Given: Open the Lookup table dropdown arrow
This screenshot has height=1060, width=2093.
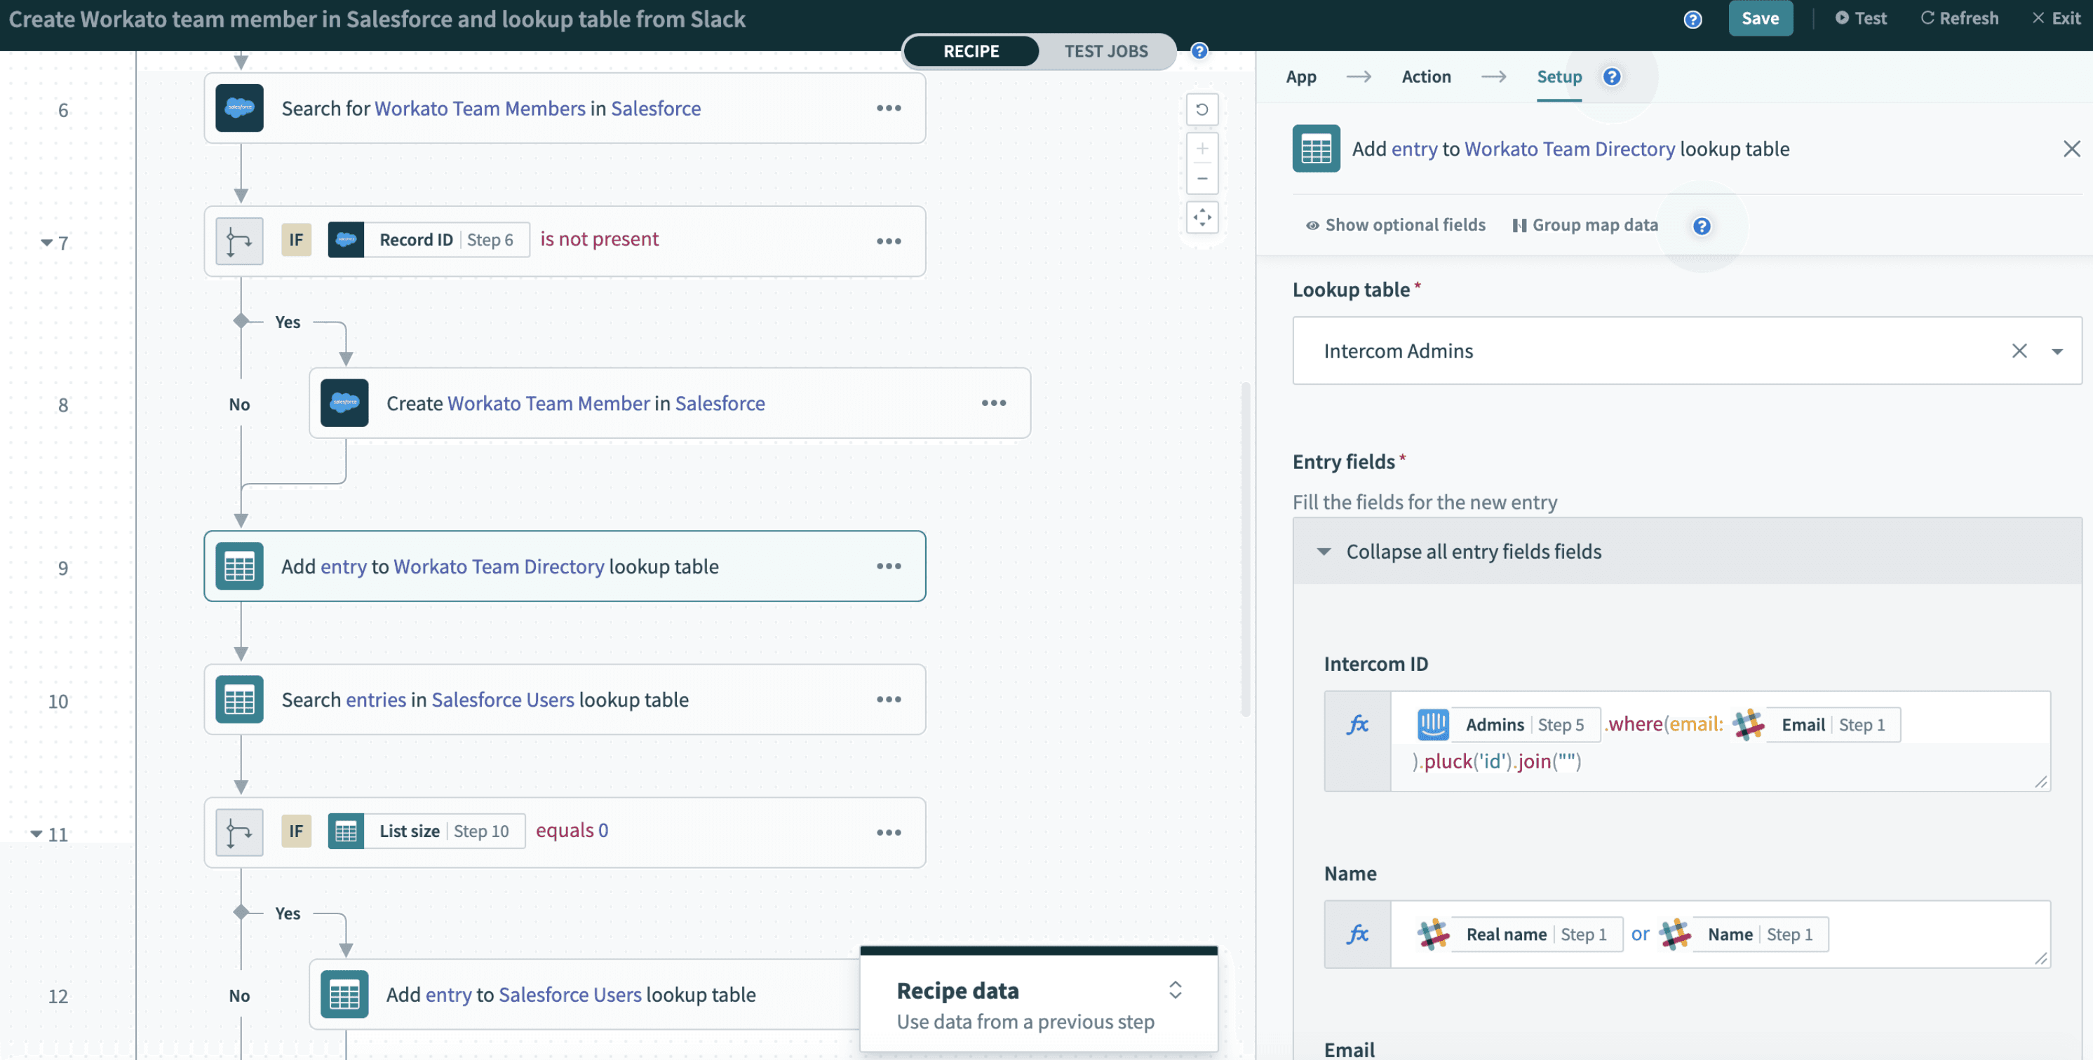Looking at the screenshot, I should pyautogui.click(x=2057, y=351).
